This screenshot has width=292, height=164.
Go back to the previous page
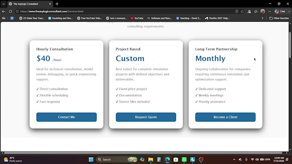(x=3, y=11)
